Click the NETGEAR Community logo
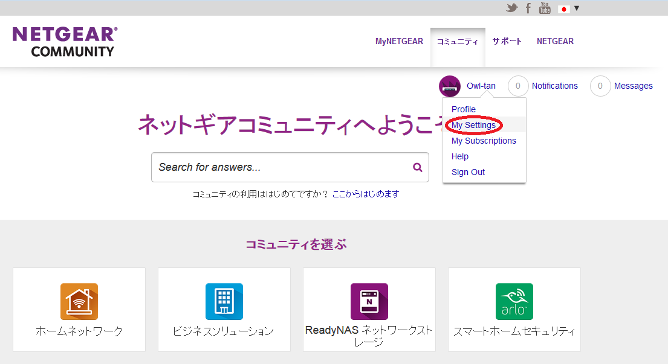This screenshot has height=364, width=668. (x=65, y=42)
